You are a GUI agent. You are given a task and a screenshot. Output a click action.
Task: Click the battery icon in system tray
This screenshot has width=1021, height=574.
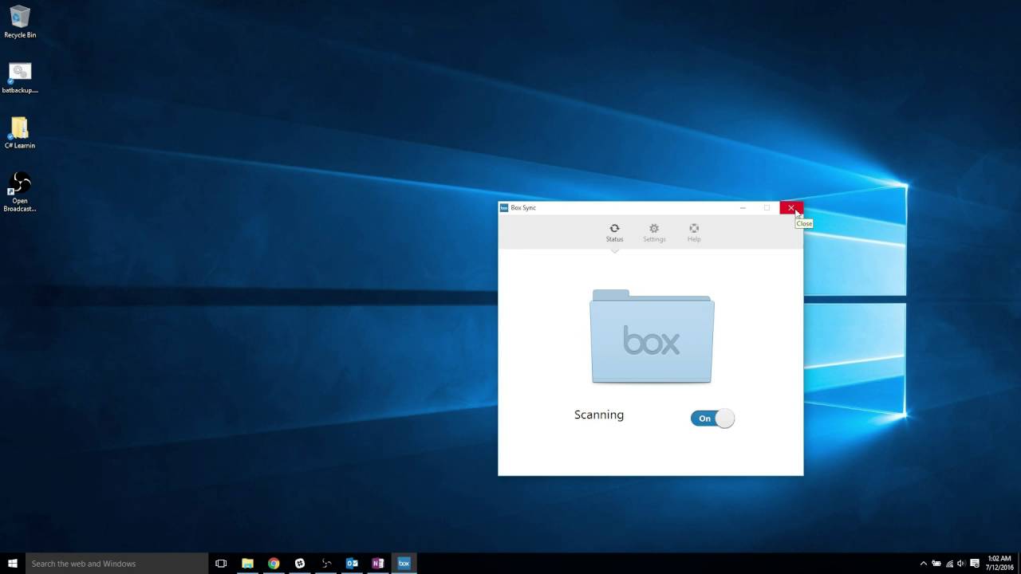pyautogui.click(x=936, y=564)
